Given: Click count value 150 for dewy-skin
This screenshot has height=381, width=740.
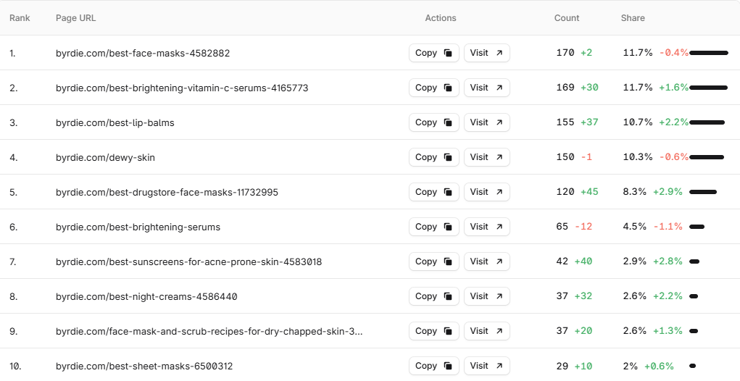Looking at the screenshot, I should pyautogui.click(x=565, y=157).
